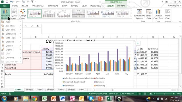Expand the Data Labels submenu

click(x=11, y=34)
